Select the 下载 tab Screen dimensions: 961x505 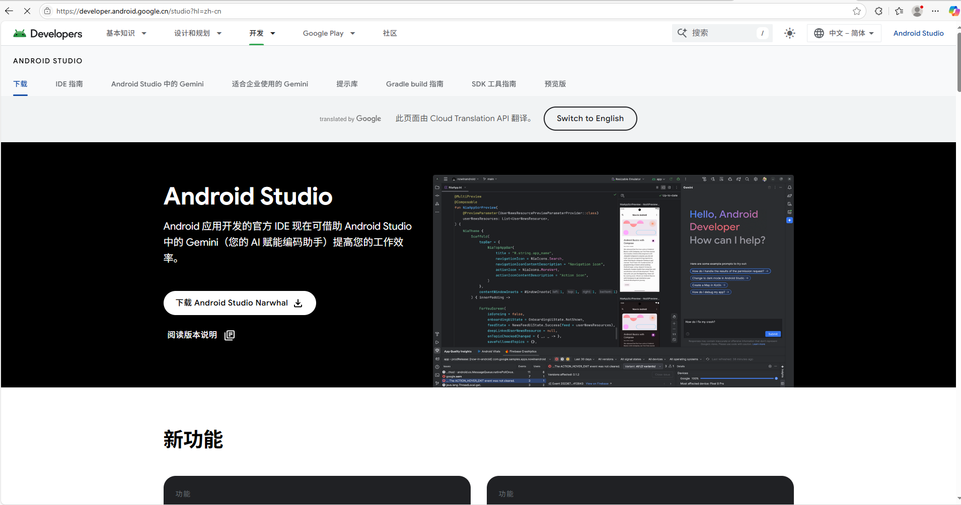coord(20,84)
